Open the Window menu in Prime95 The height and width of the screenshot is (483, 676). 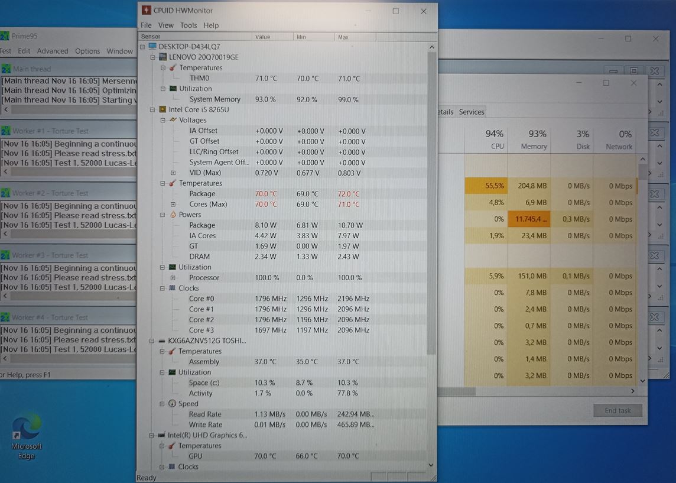click(120, 51)
